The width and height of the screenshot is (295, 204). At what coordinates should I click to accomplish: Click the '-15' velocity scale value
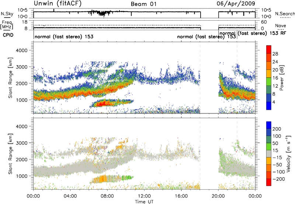point(277,157)
